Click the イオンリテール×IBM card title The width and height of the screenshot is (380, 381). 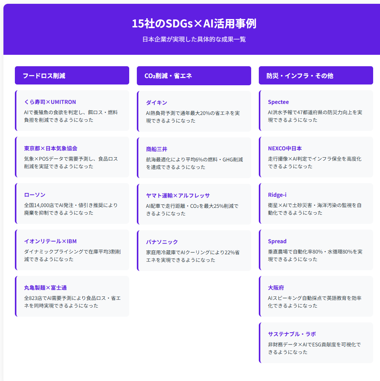click(x=50, y=241)
